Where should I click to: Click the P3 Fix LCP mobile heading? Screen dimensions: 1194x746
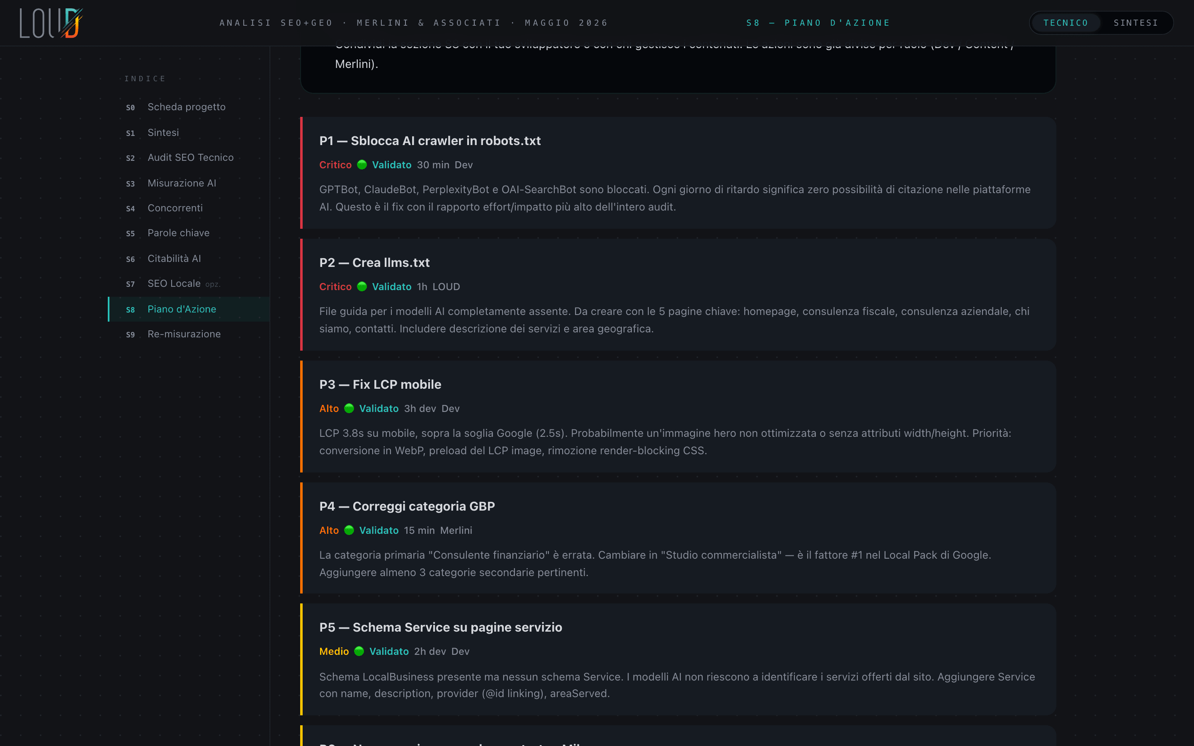[381, 384]
